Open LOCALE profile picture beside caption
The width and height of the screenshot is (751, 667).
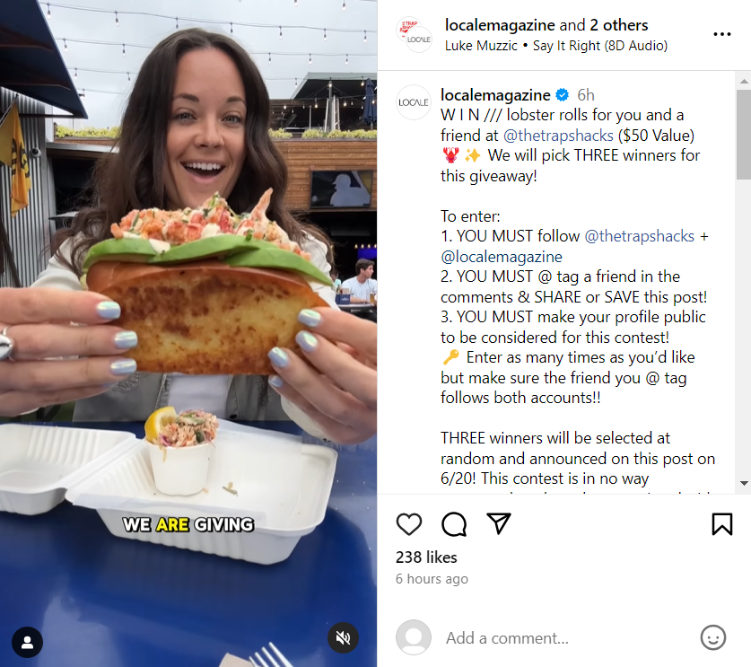coord(414,102)
